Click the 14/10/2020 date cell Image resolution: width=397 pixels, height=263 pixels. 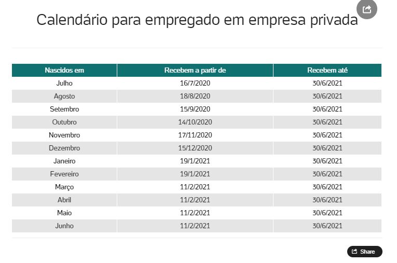(x=195, y=122)
